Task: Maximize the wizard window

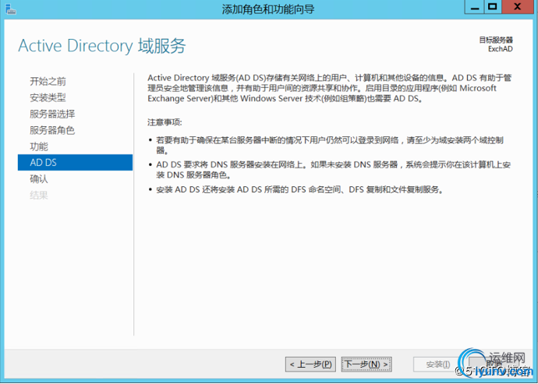Action: coord(493,7)
